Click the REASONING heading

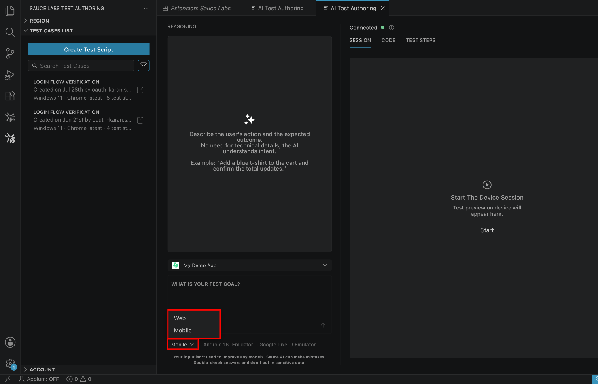(182, 26)
